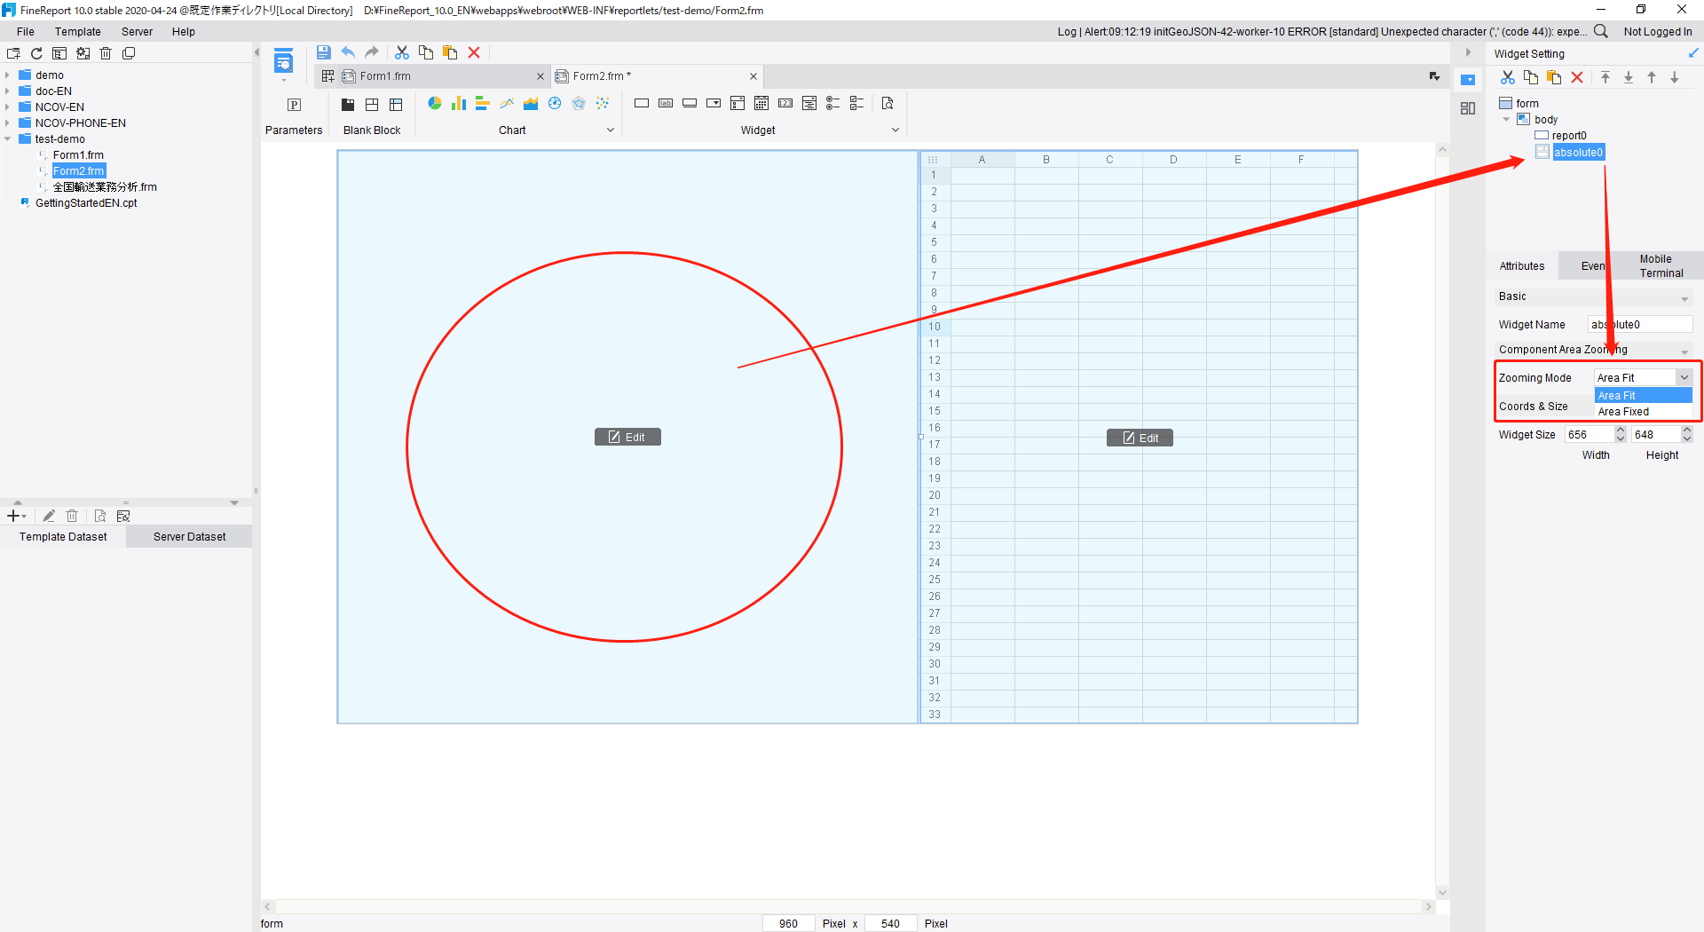
Task: Click the Edit button on the left report block
Action: 627,437
